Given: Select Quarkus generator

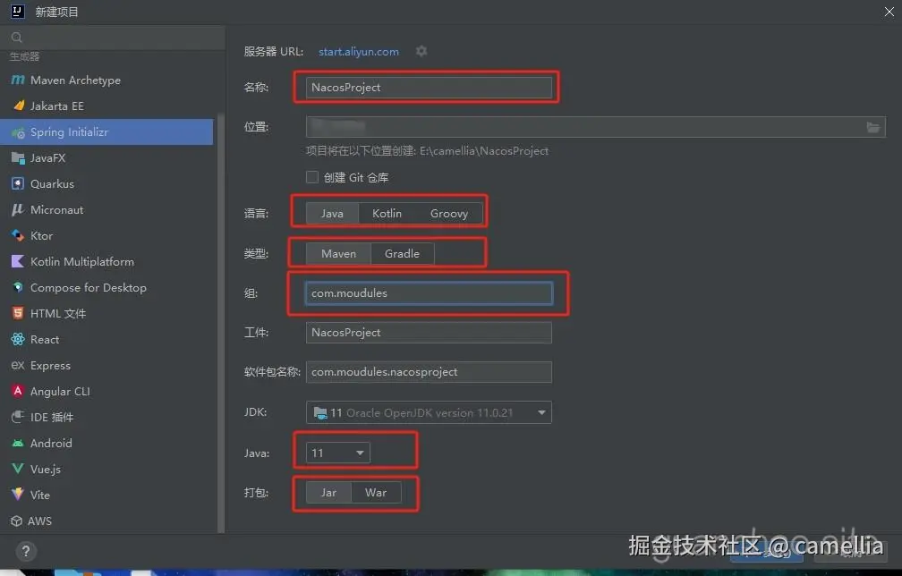Looking at the screenshot, I should coord(107,184).
